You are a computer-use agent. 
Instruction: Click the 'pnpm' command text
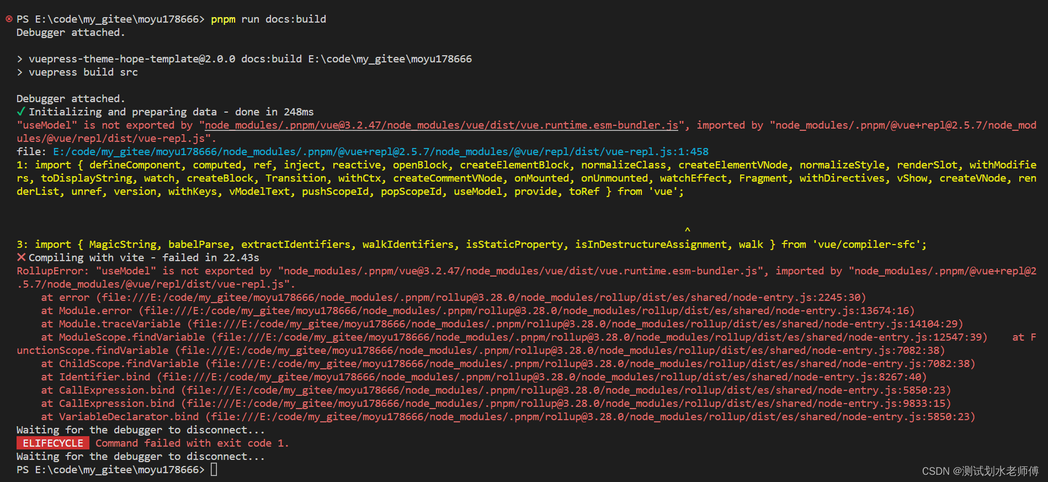pyautogui.click(x=223, y=19)
